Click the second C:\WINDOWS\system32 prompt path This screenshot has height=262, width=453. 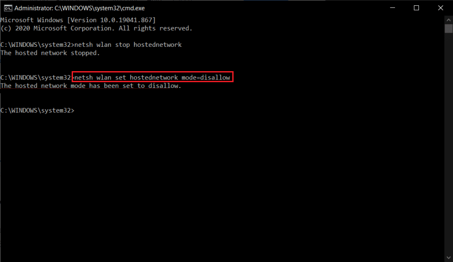pos(36,77)
